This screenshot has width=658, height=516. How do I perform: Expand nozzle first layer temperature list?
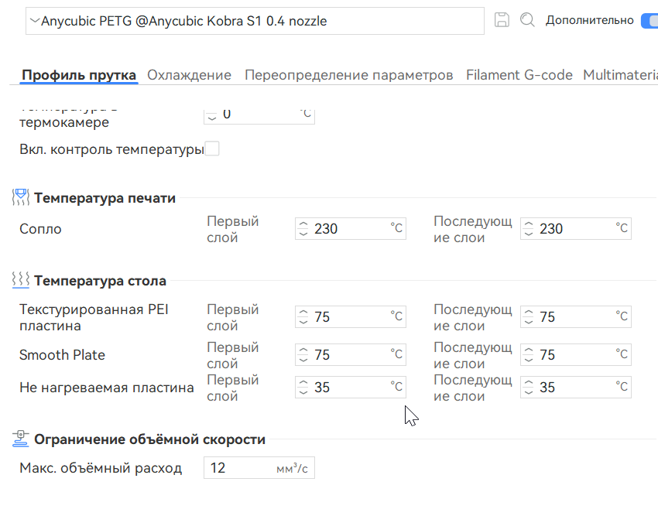tap(303, 229)
